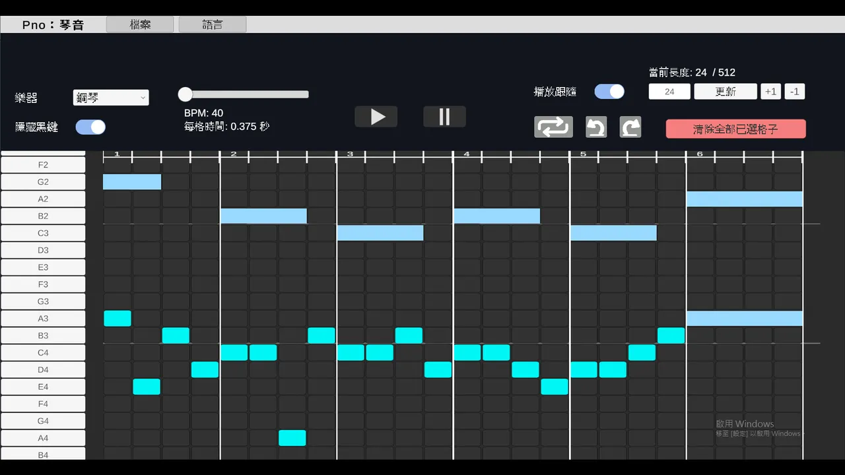Click the BPM: 40 text

(x=203, y=113)
